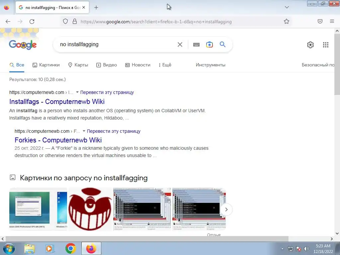Open the partly cut-off command-prompt thumbnail

coord(199,209)
